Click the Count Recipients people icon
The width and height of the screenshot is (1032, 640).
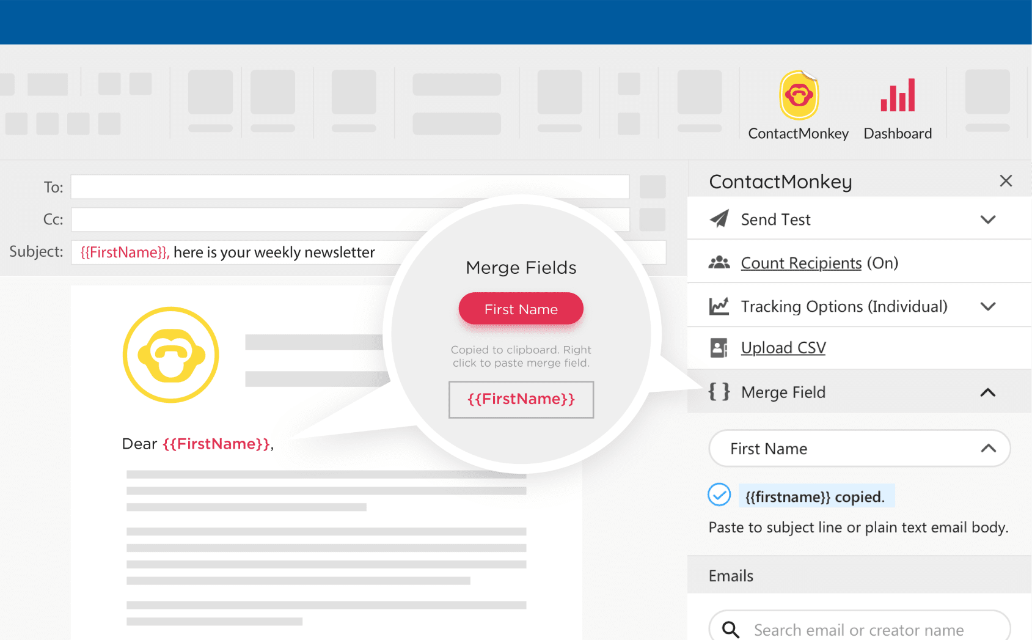tap(720, 262)
